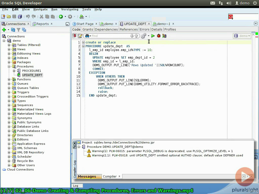Select PROCEDURE1 in the tree
The image size is (259, 194).
(x=32, y=71)
